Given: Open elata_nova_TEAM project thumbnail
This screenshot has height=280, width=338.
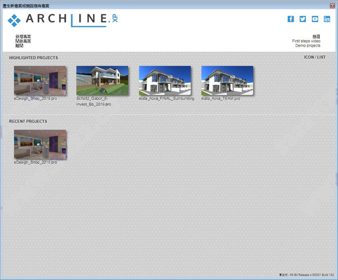Looking at the screenshot, I should (227, 81).
